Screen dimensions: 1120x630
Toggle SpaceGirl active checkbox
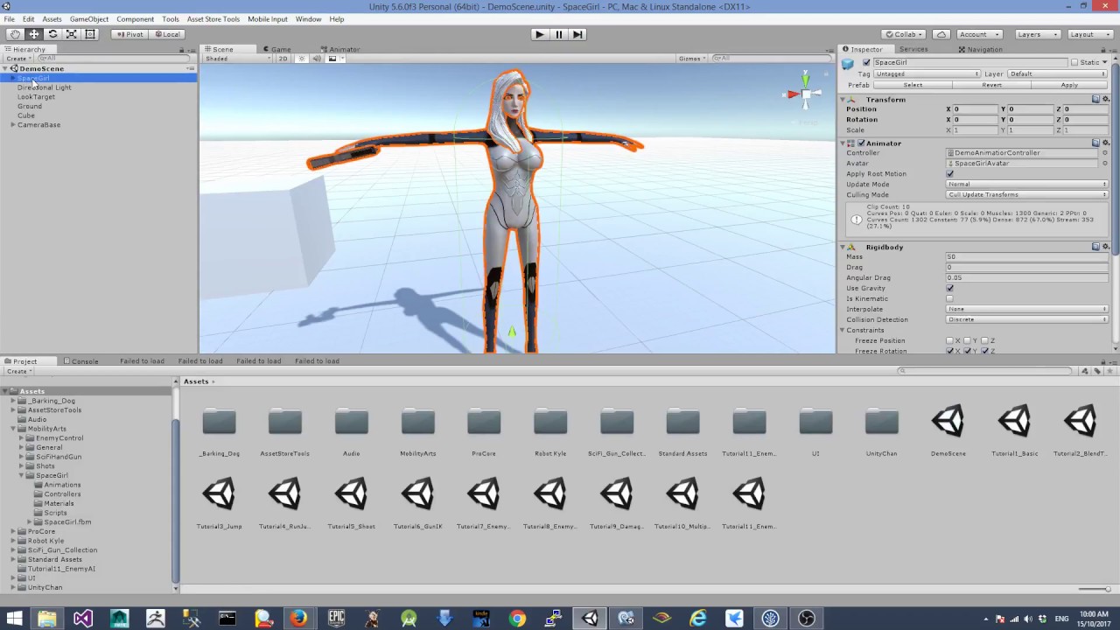866,63
